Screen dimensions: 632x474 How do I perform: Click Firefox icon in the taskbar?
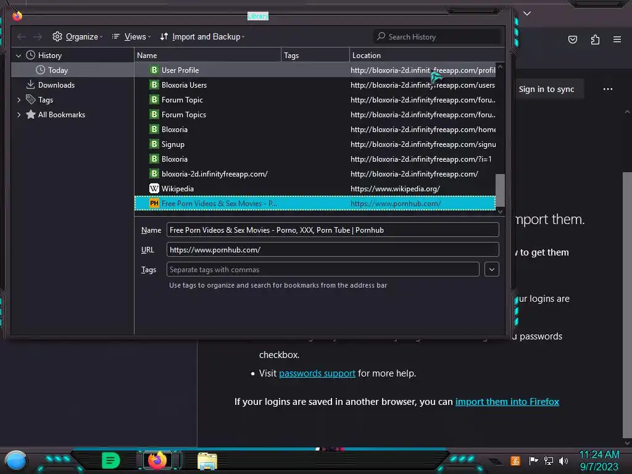(x=157, y=460)
